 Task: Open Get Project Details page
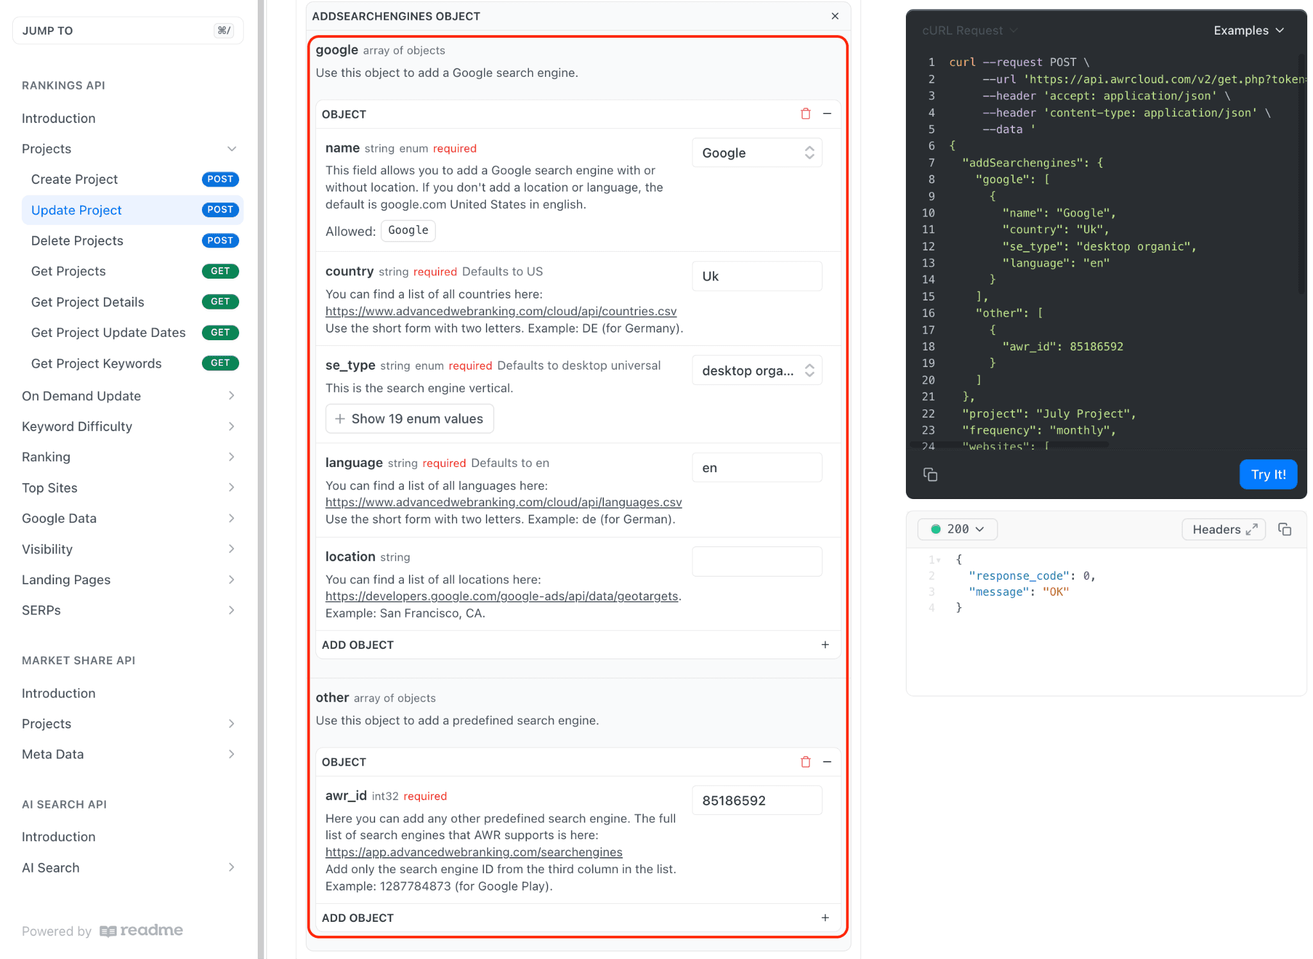click(x=133, y=302)
